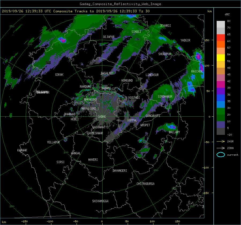
Task: Click the BALLARY city label
Action: click(x=174, y=132)
